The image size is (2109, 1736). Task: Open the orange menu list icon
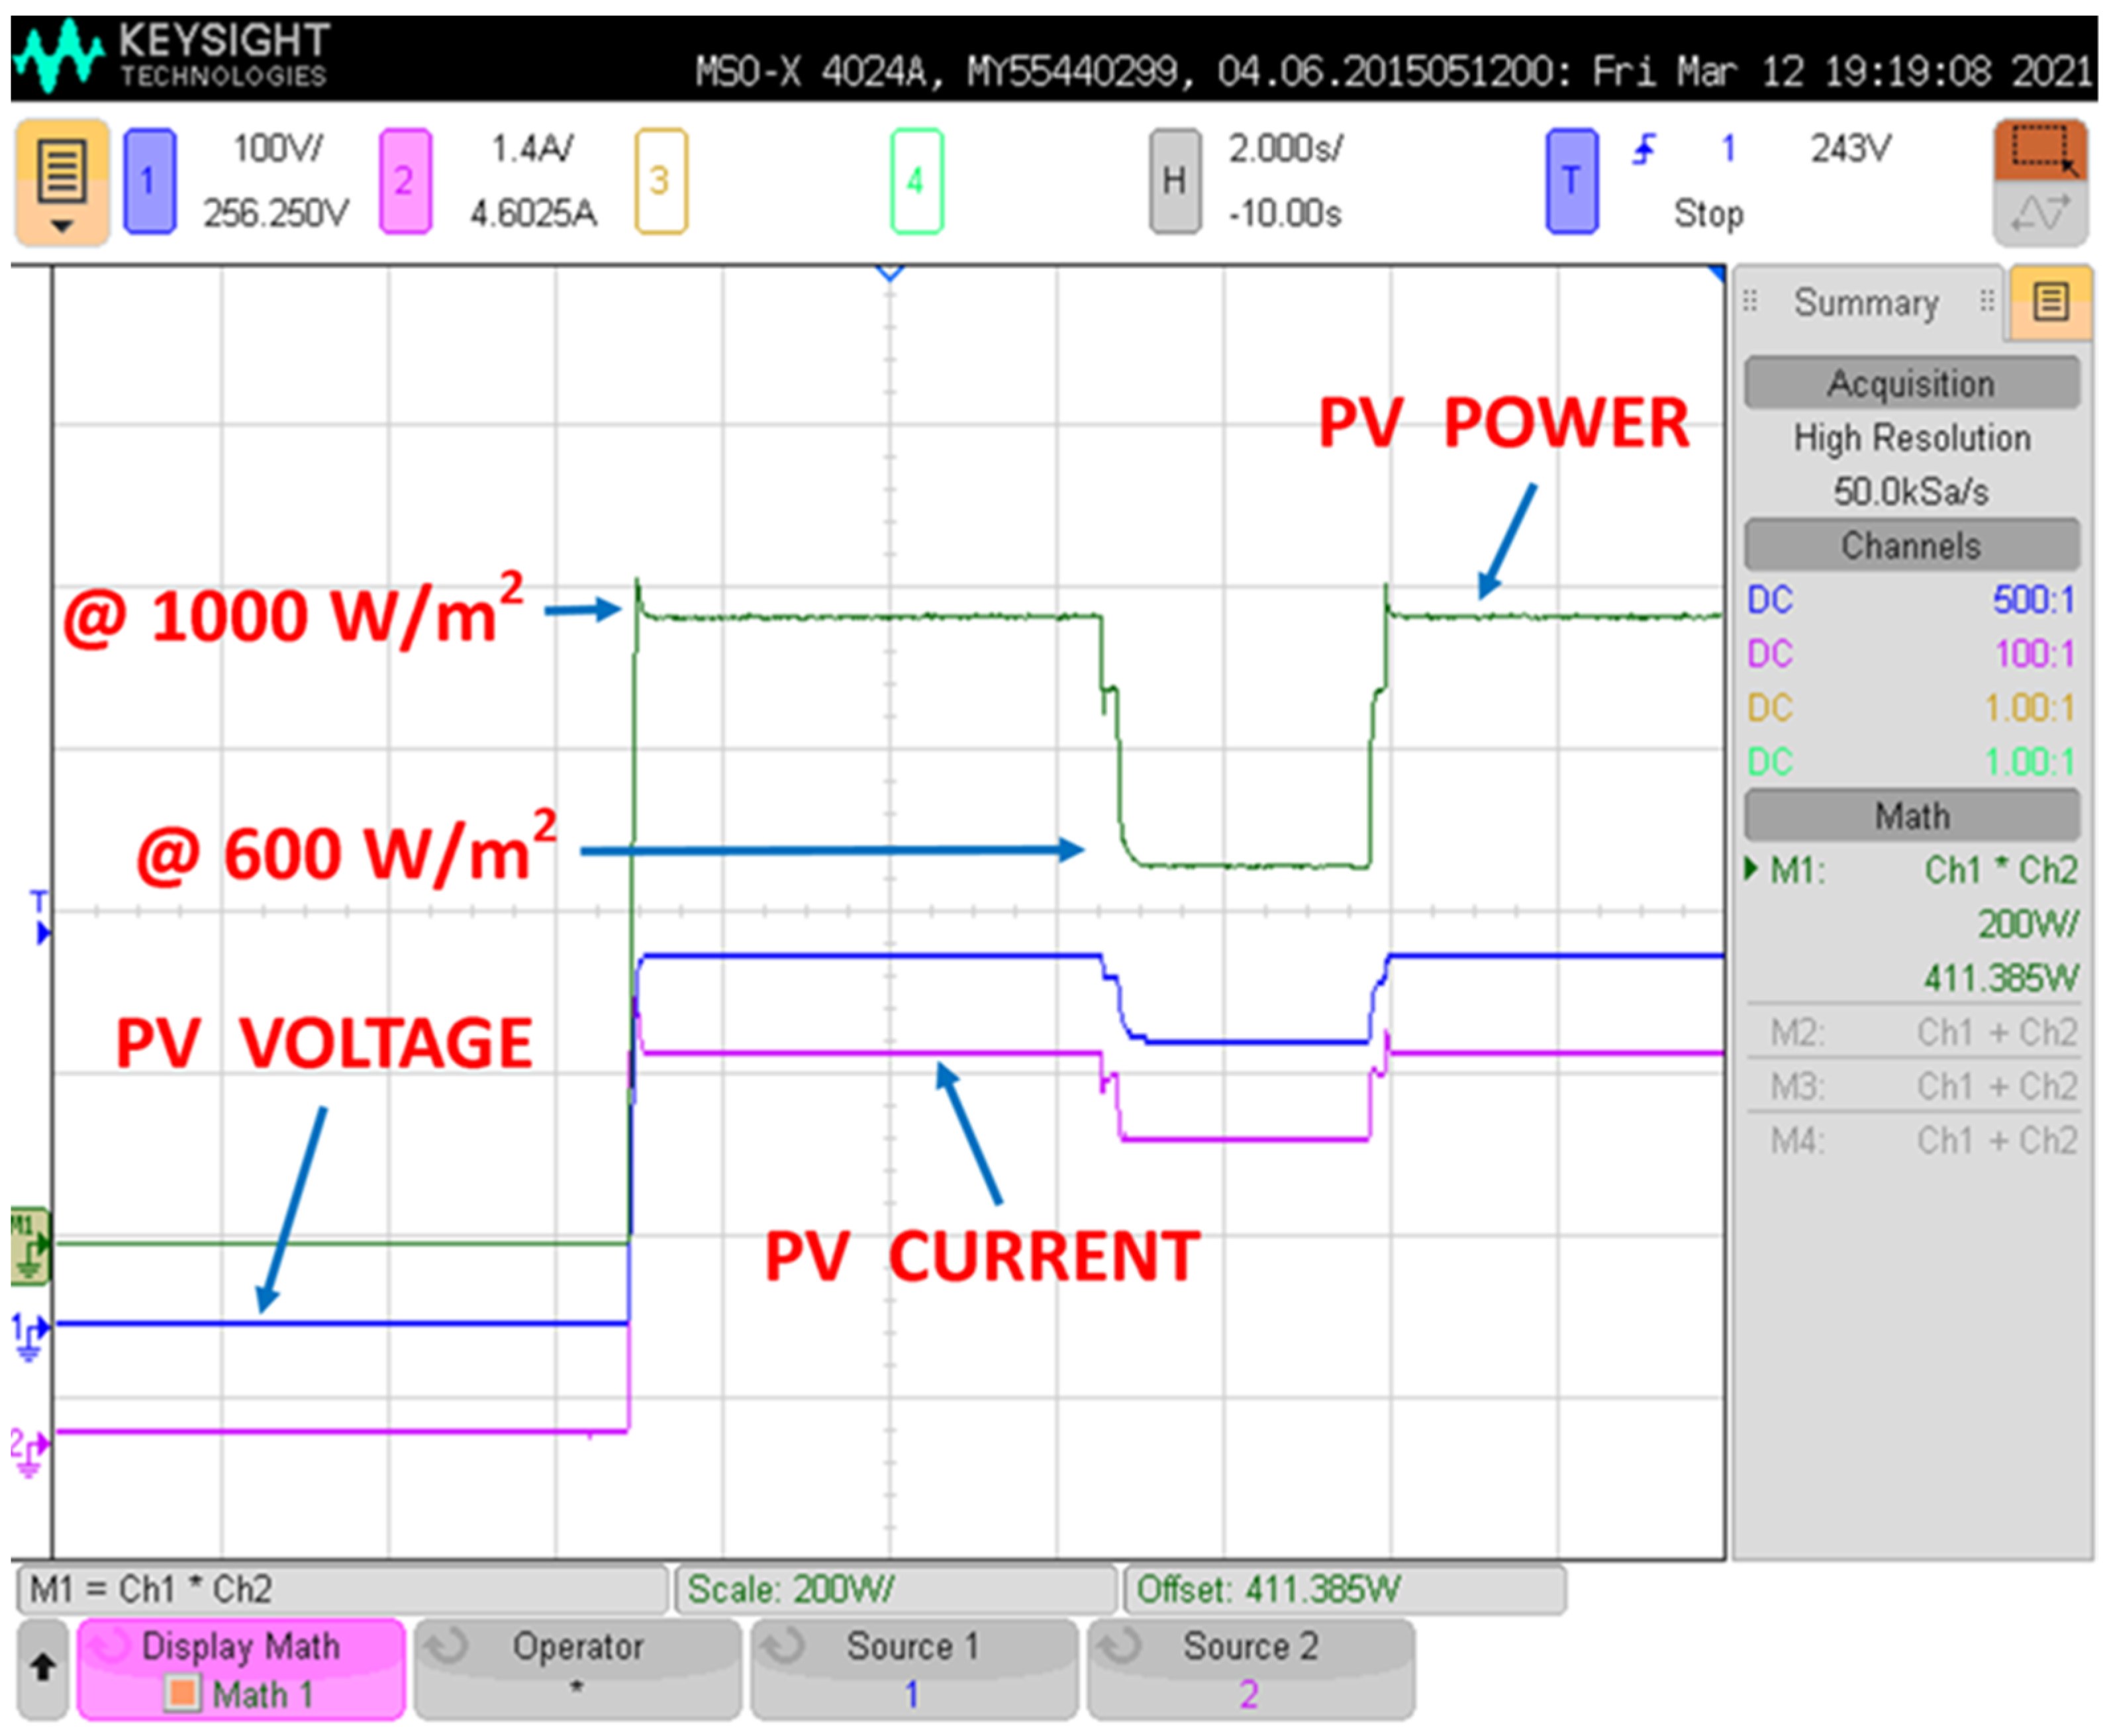click(x=61, y=181)
